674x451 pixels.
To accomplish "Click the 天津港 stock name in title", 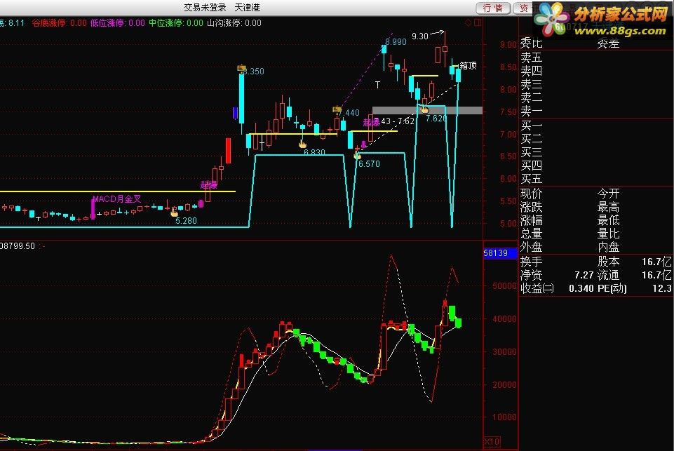I will [247, 8].
